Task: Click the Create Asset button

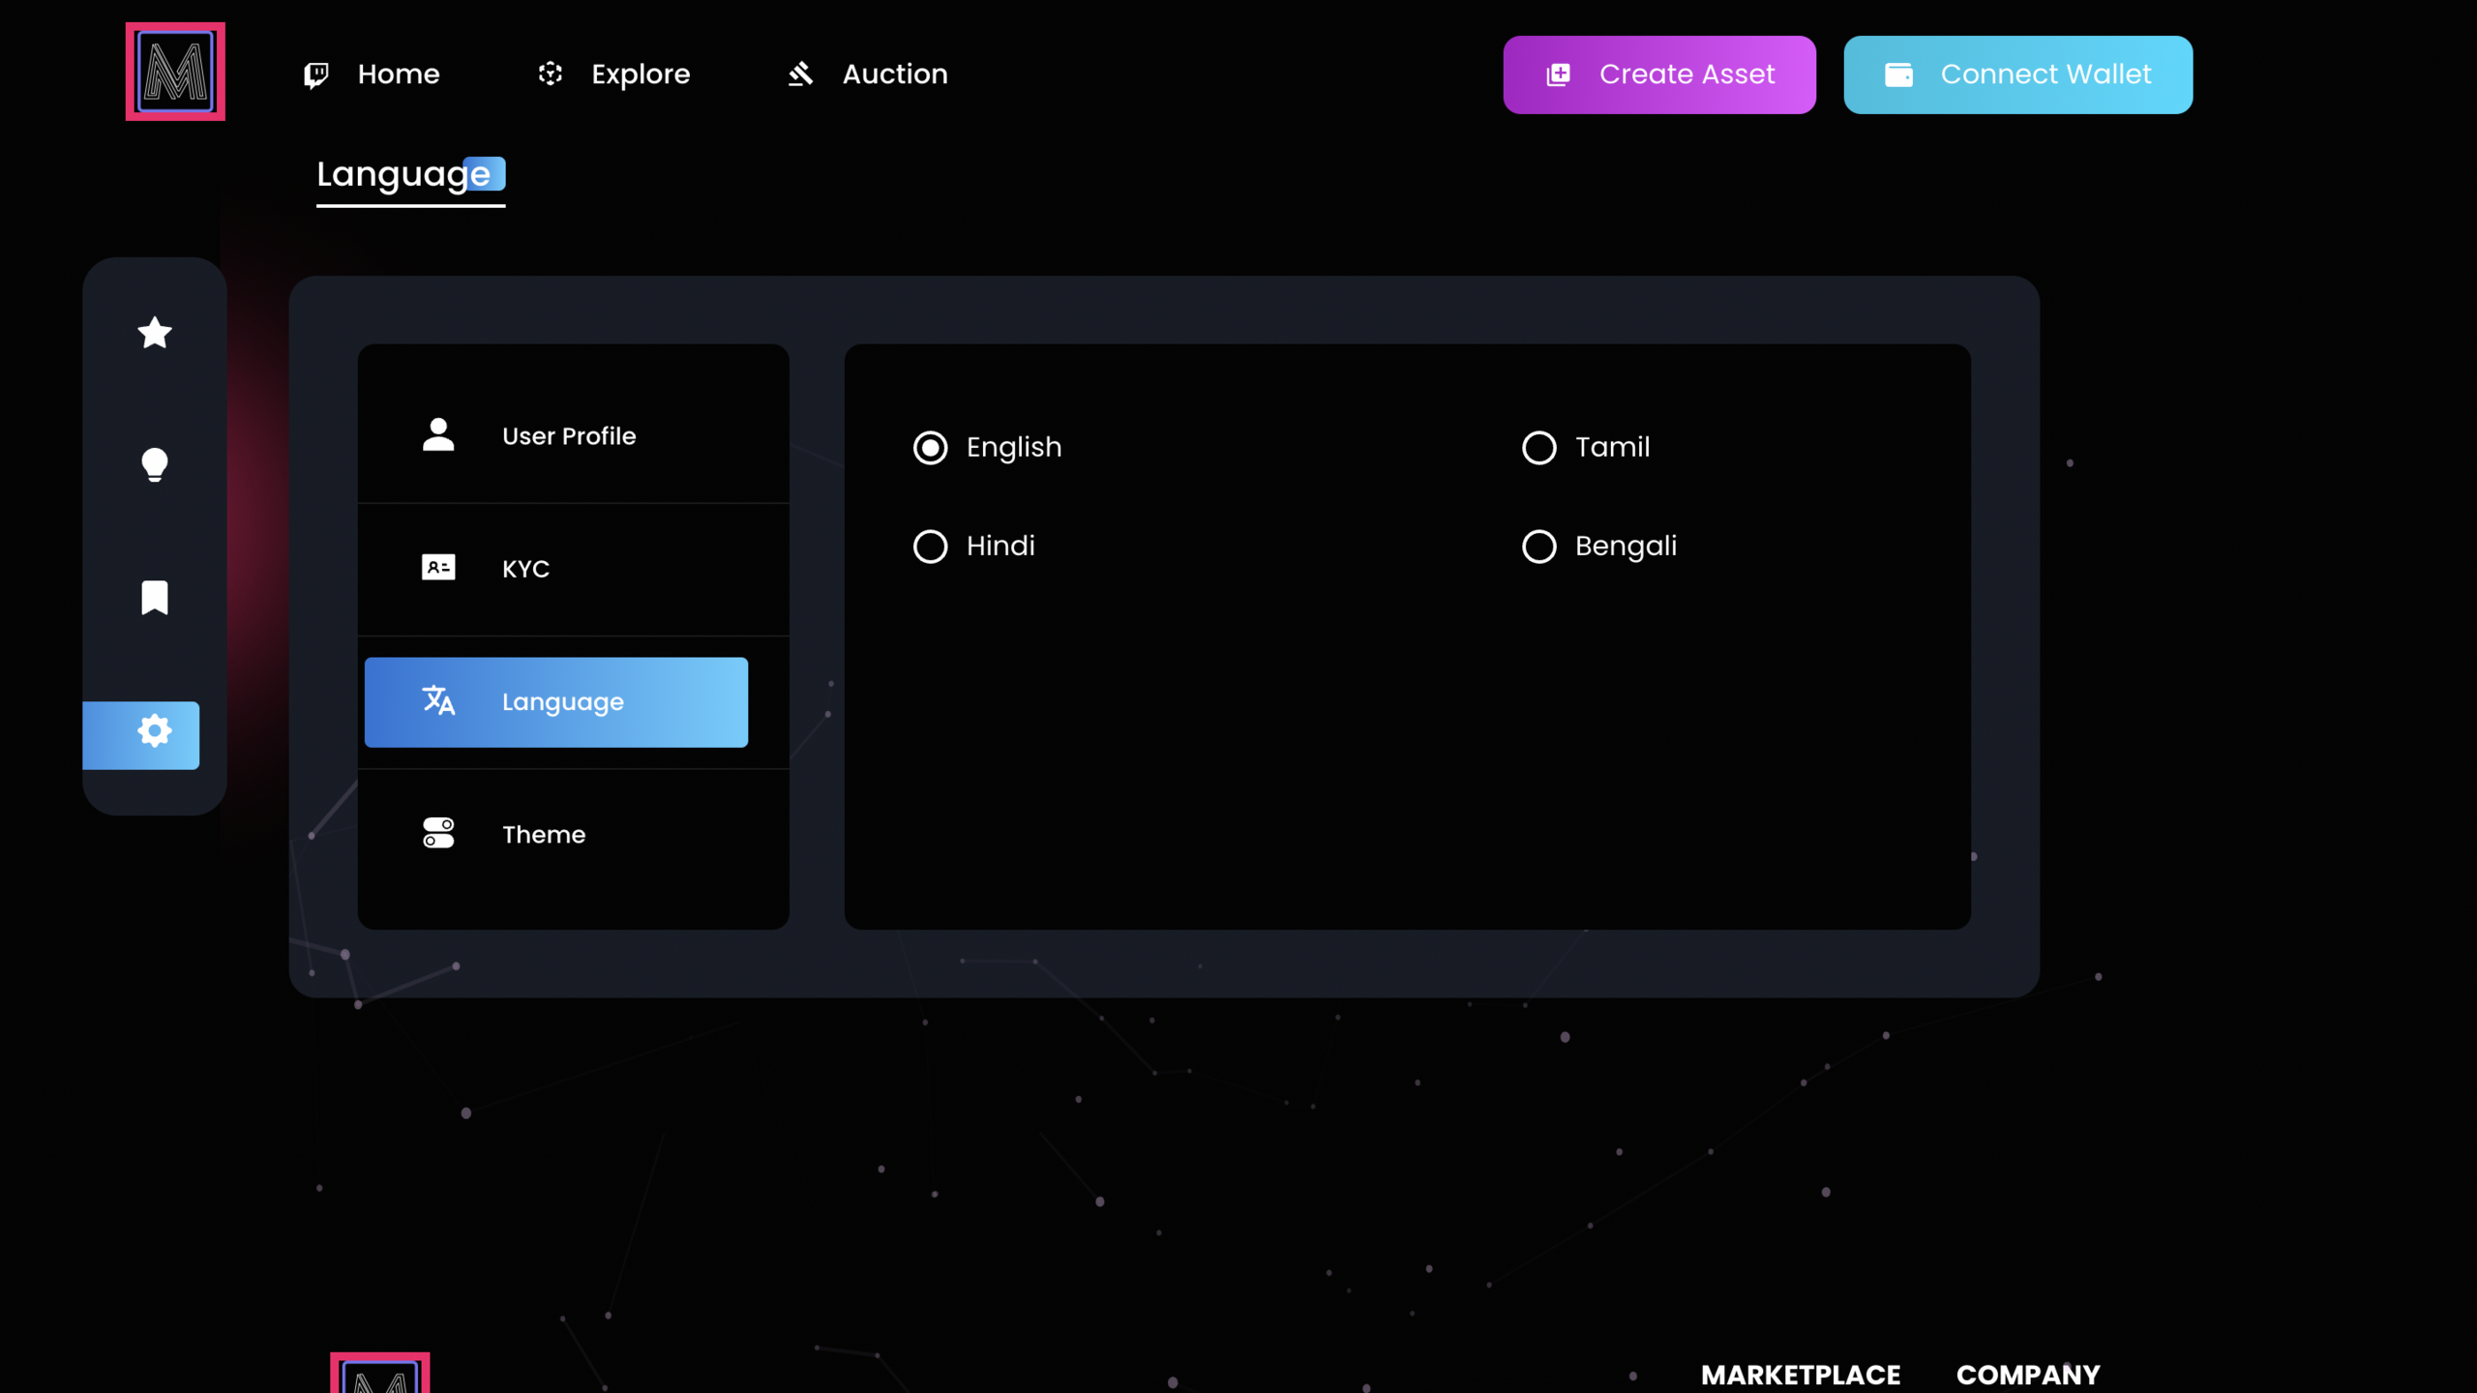Action: [x=1658, y=74]
